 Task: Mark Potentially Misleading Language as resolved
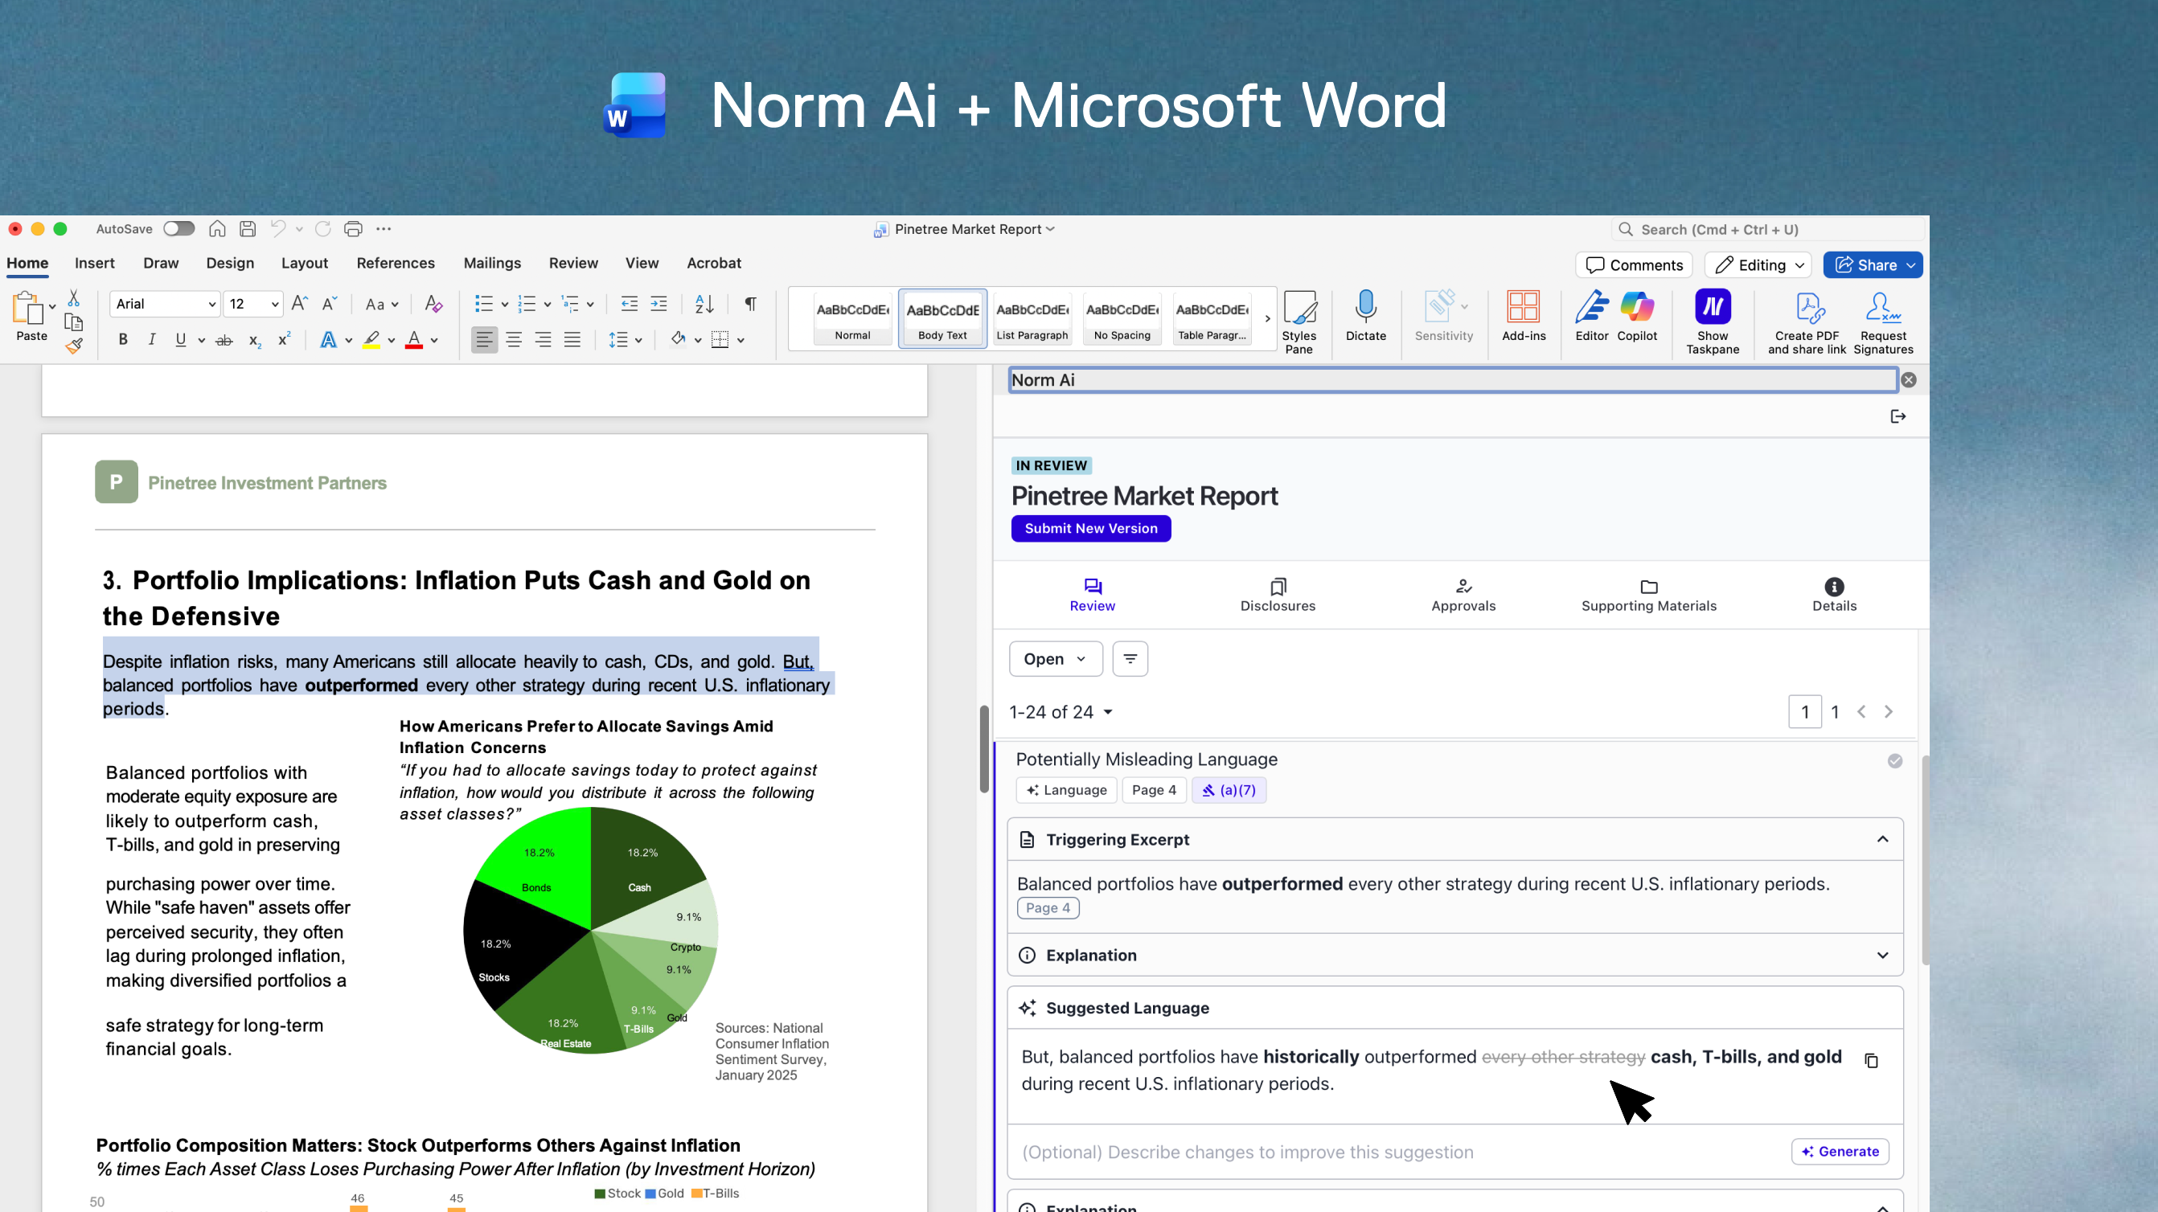pyautogui.click(x=1894, y=760)
